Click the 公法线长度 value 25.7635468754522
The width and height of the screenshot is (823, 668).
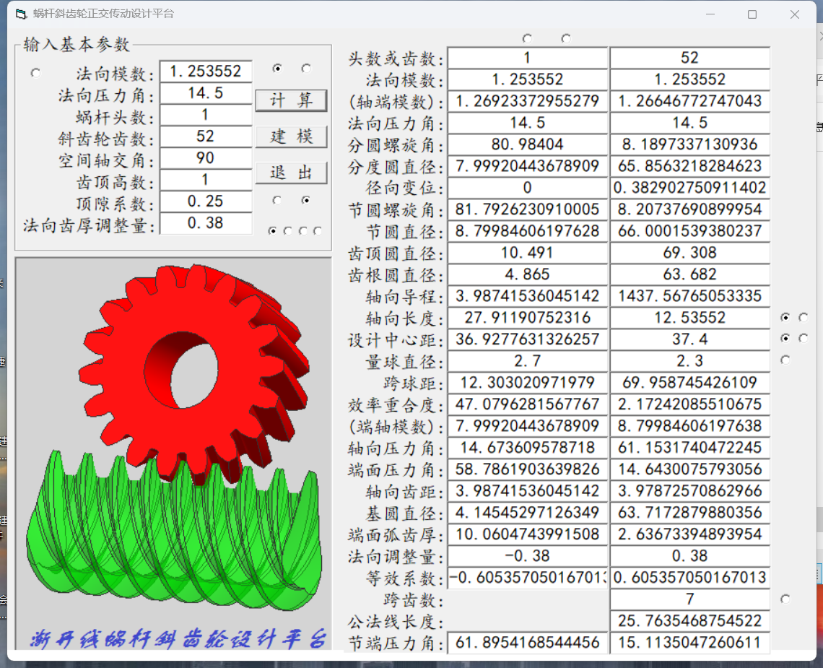pos(689,621)
